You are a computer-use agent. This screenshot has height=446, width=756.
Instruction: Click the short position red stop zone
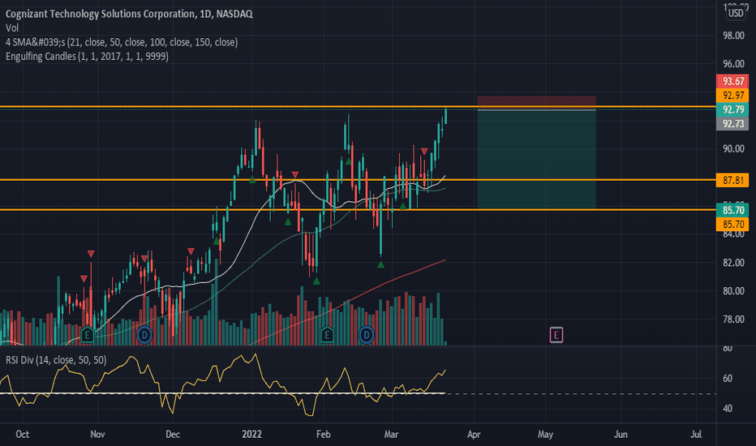537,103
